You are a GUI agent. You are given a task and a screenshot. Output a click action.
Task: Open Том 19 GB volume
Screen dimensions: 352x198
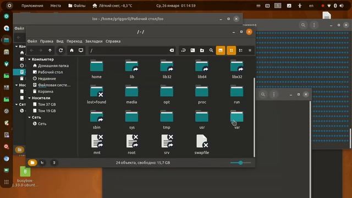coord(45,111)
